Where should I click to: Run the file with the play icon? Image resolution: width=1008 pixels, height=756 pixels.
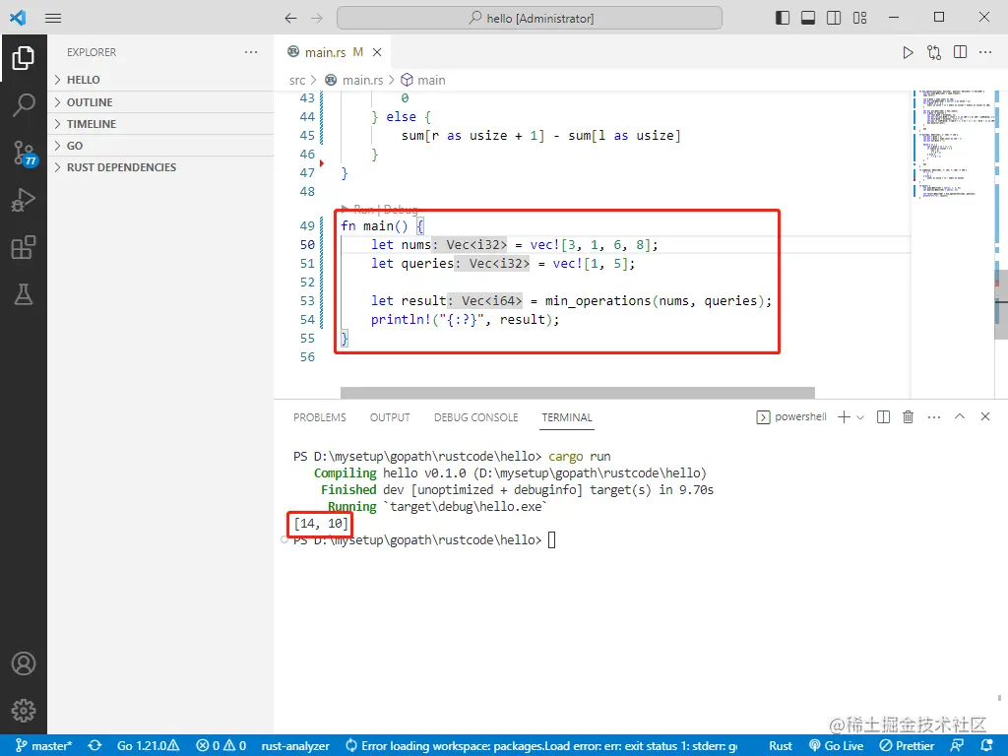(x=908, y=52)
